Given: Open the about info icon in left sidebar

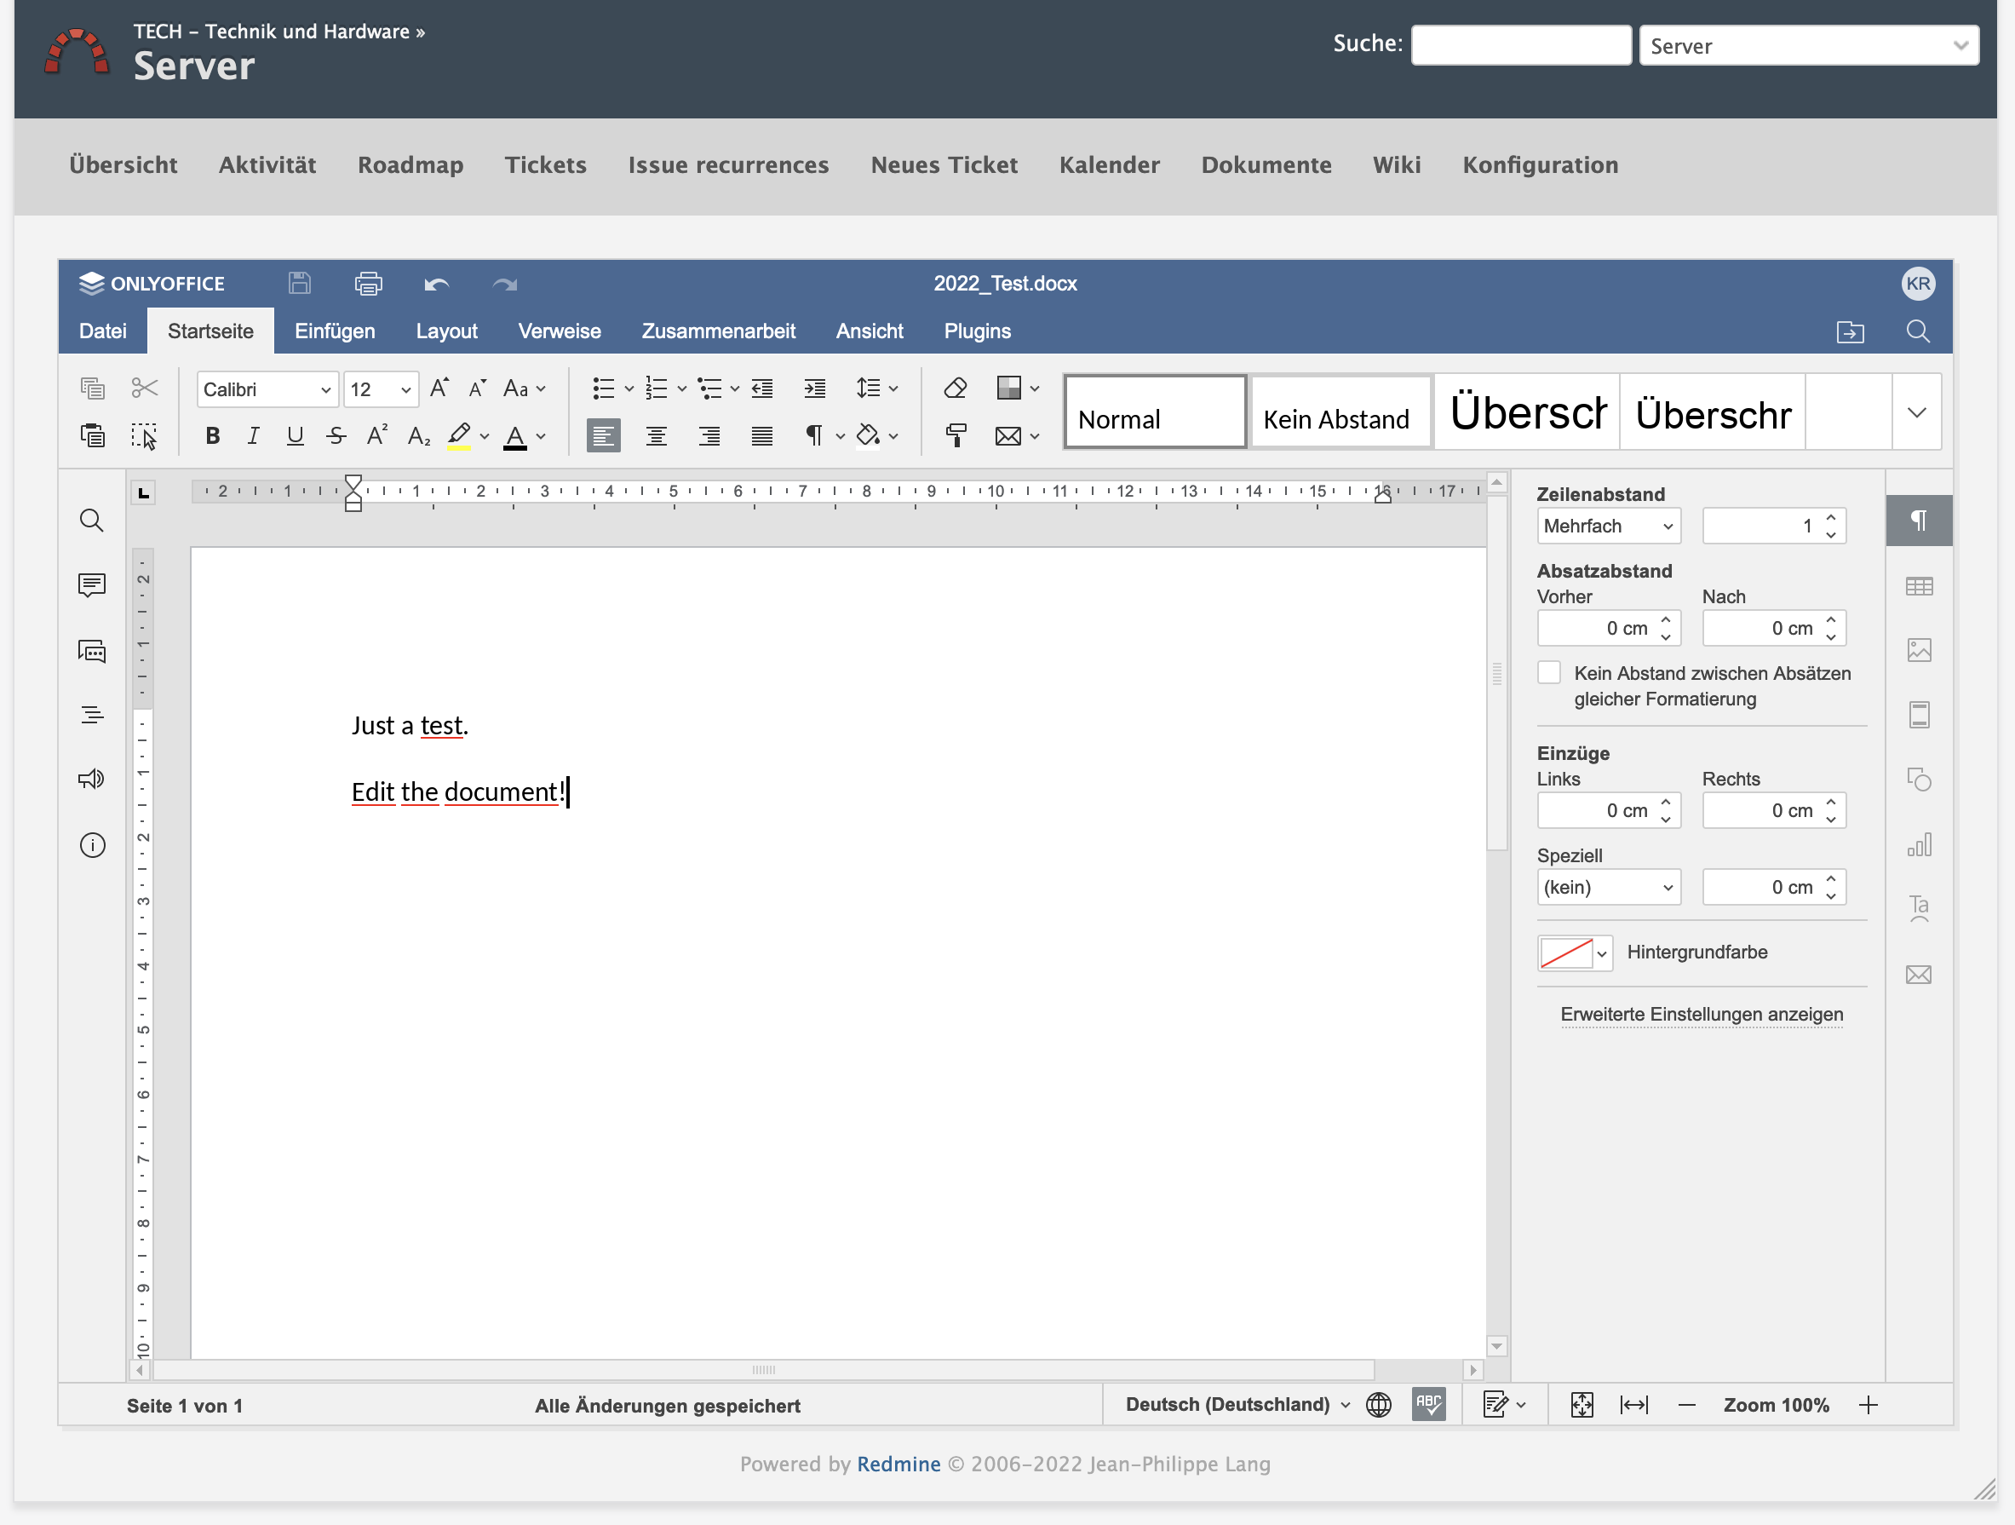Looking at the screenshot, I should coord(92,845).
